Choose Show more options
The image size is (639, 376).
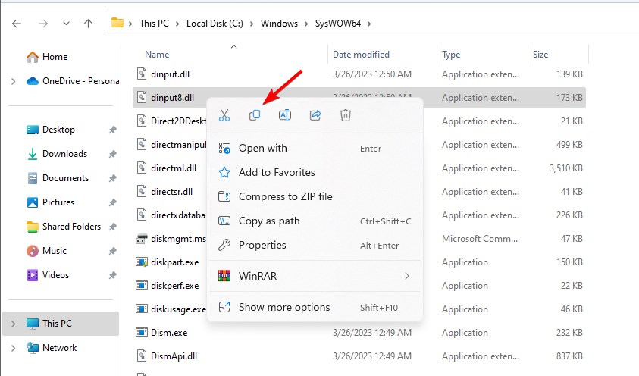coord(315,307)
